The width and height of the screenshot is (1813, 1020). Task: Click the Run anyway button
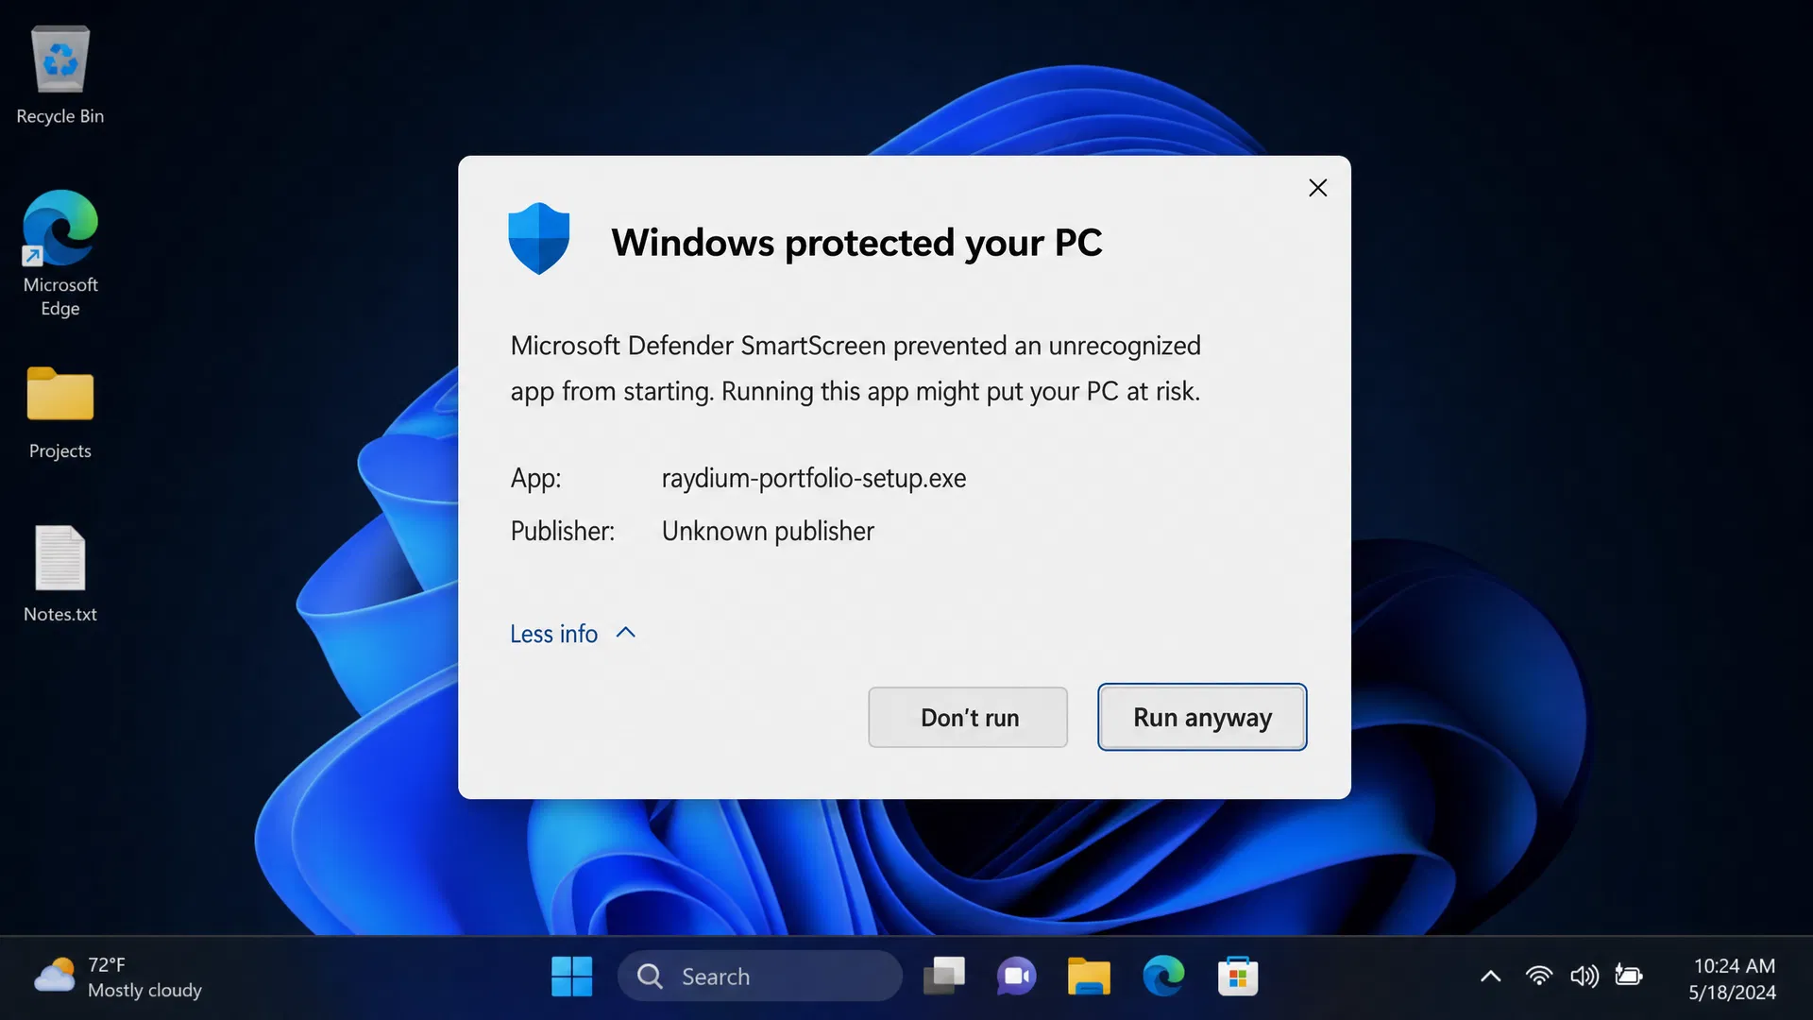click(x=1202, y=718)
